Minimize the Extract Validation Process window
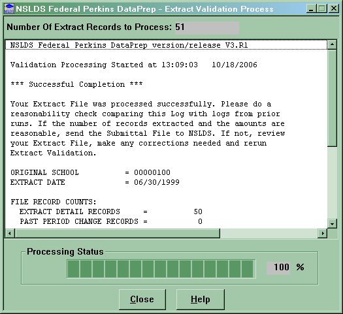 tap(311, 8)
